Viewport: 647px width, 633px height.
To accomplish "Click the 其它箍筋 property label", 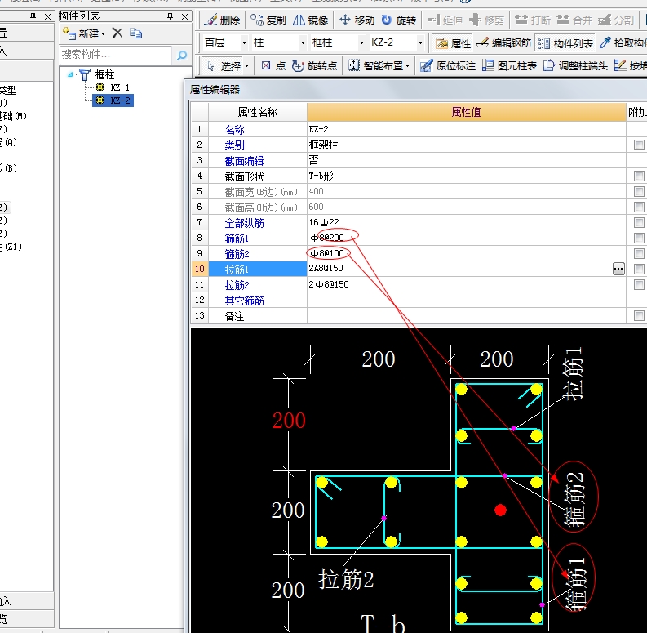I will tap(244, 301).
